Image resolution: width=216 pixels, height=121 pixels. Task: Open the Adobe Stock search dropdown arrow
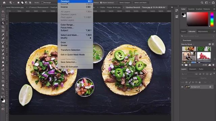point(213,36)
